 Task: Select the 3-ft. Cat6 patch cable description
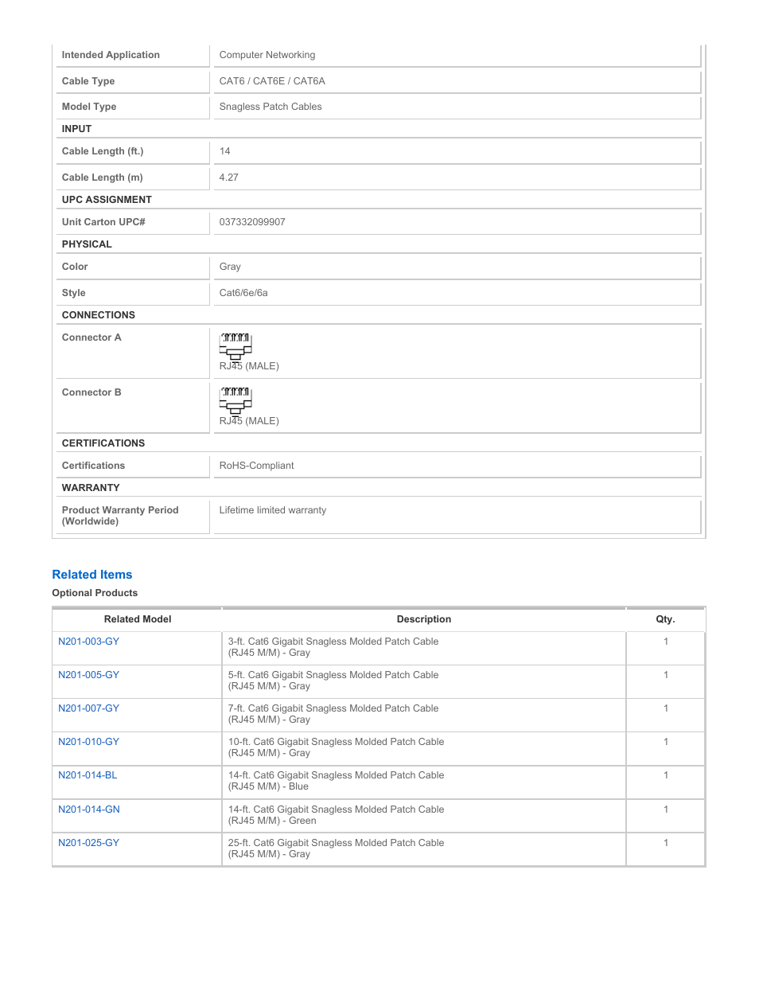(x=333, y=647)
